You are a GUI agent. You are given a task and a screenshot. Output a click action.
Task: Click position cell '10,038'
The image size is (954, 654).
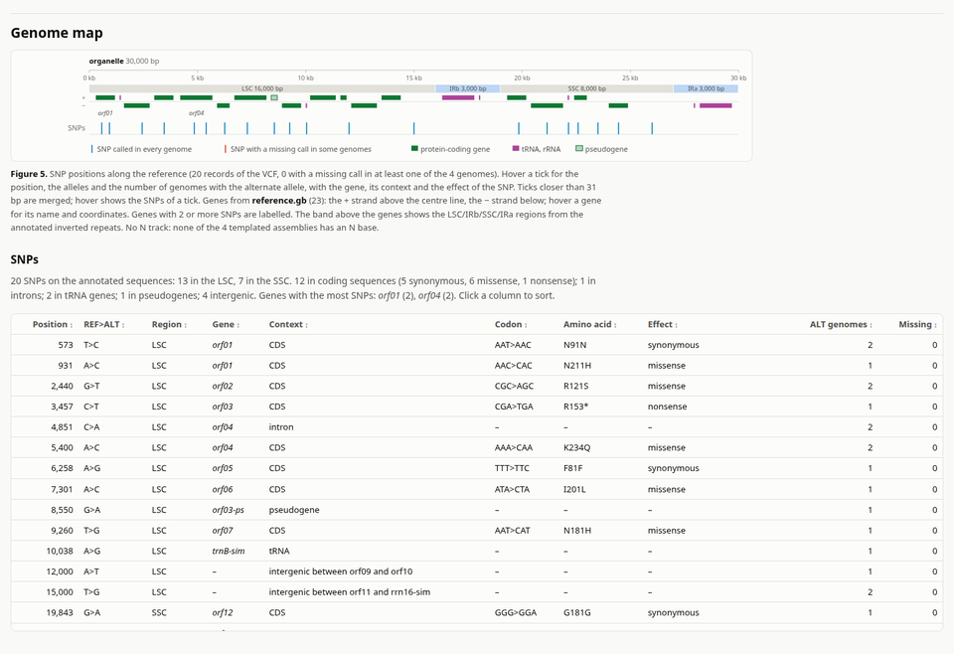click(60, 552)
